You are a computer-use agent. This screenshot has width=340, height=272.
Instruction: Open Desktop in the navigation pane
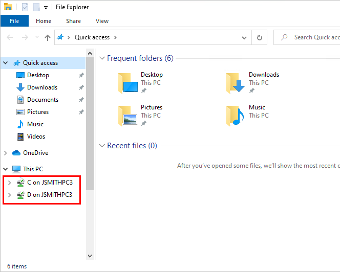pos(38,75)
